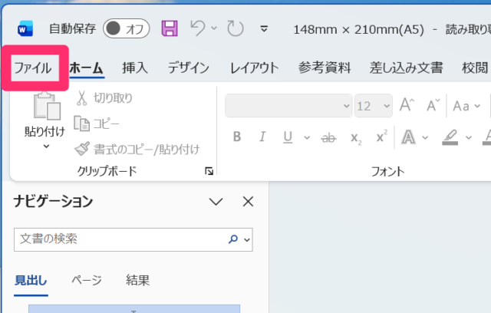The image size is (491, 313).
Task: Click the Redo arrow icon
Action: click(x=235, y=28)
